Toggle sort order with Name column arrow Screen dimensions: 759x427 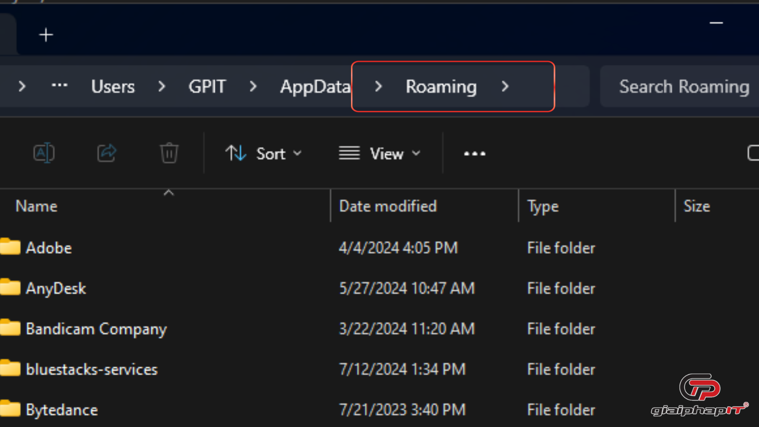[169, 193]
